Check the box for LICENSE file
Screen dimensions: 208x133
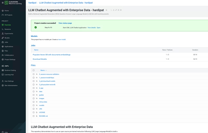[34, 112]
